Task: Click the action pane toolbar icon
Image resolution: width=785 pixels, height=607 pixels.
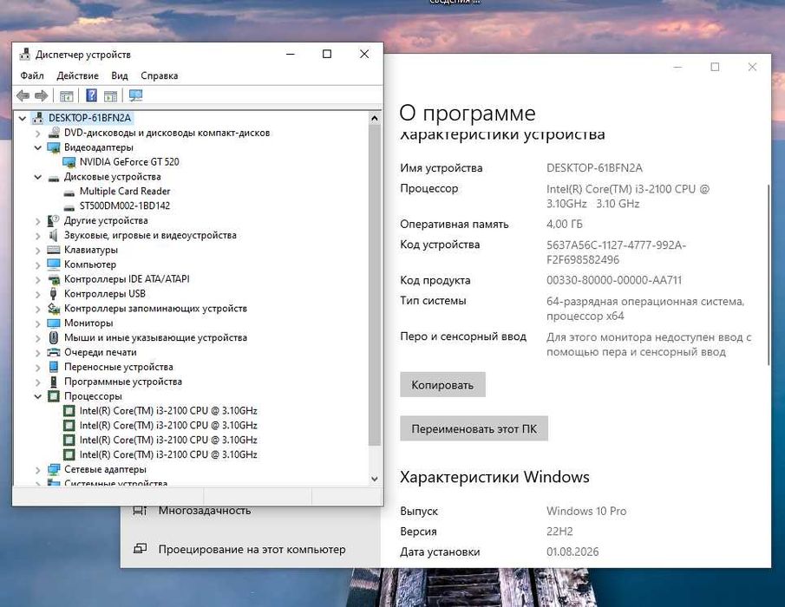Action: 110,95
